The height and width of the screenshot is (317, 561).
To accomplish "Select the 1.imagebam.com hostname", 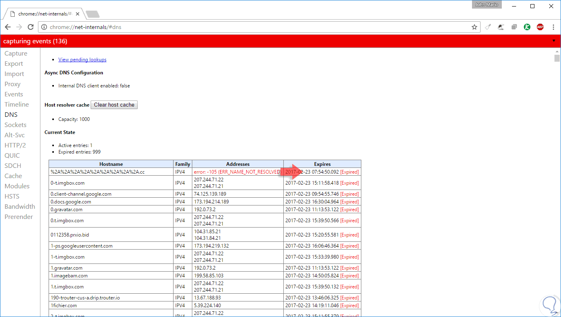I will [69, 276].
